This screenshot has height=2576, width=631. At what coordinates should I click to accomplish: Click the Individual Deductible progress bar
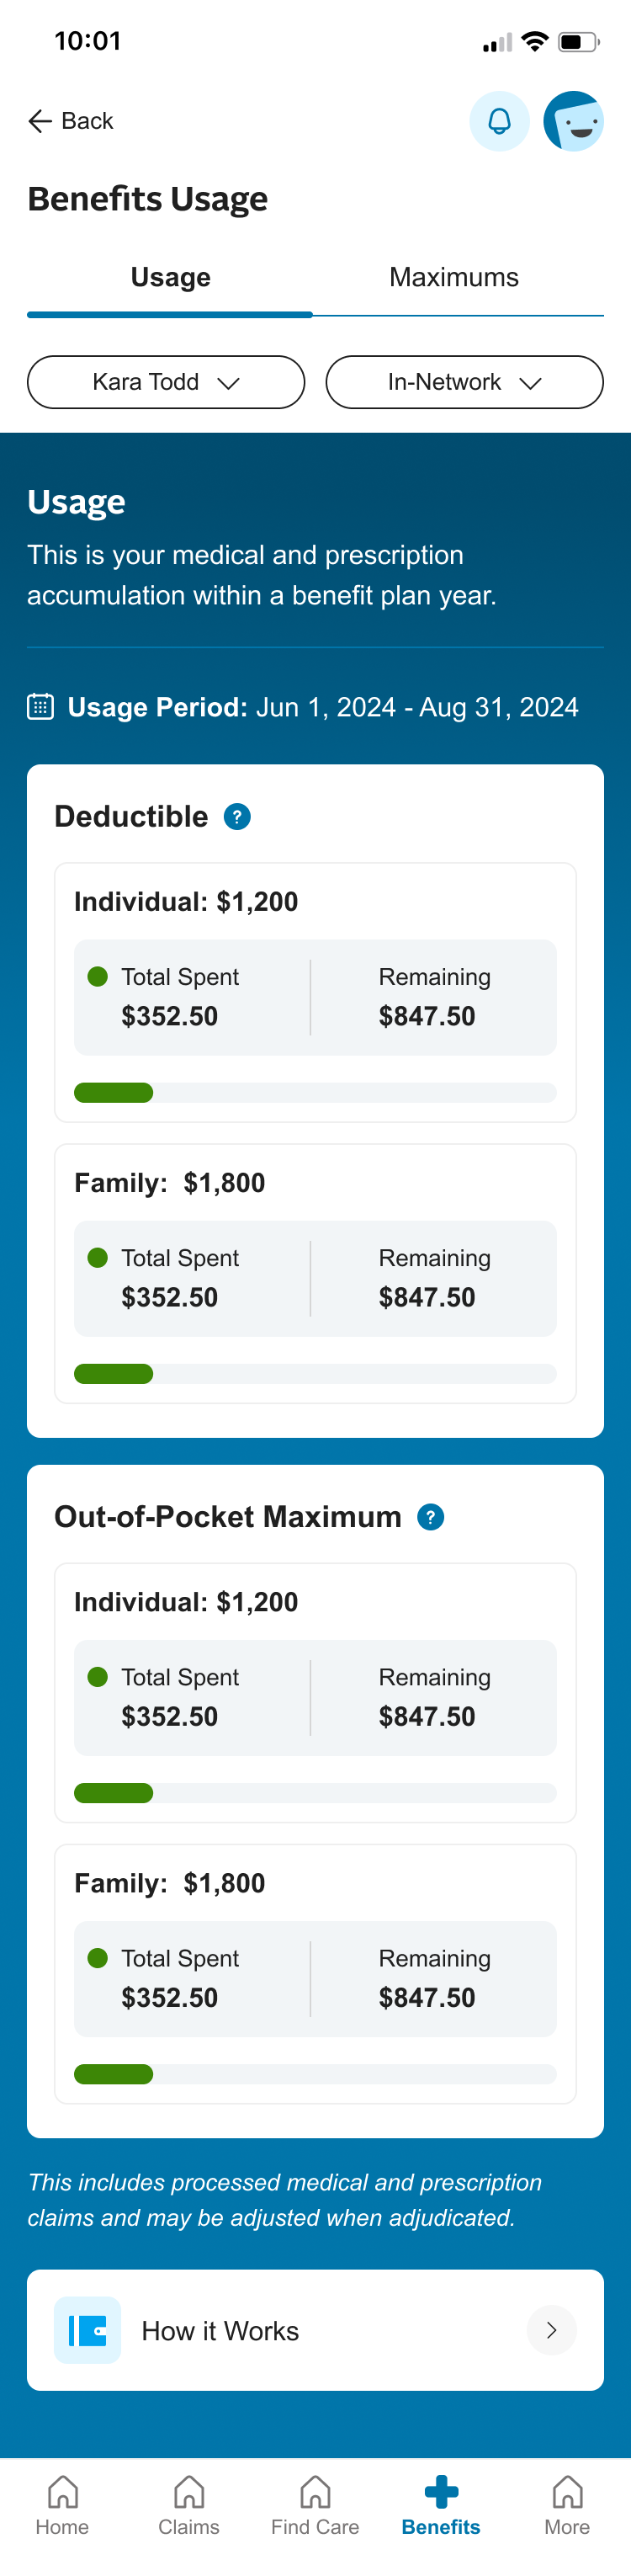click(315, 1093)
